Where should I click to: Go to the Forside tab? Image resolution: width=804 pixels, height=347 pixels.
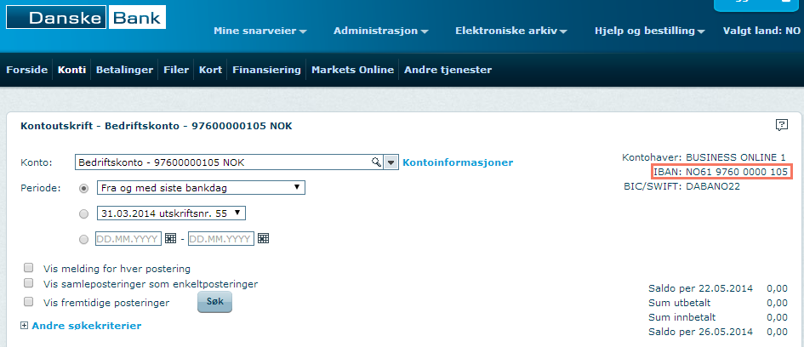pyautogui.click(x=26, y=70)
